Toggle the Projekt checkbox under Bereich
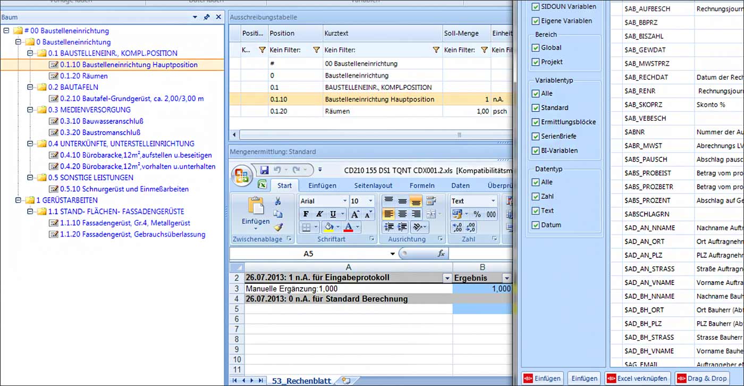 (x=536, y=62)
